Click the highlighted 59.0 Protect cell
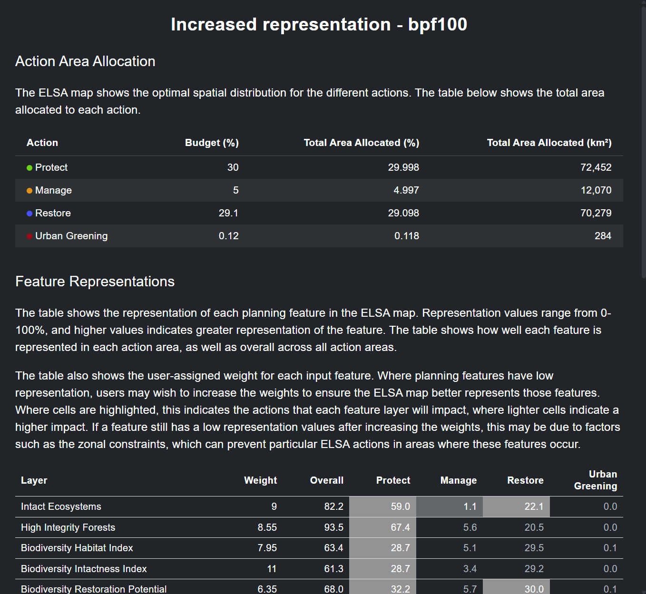 (x=383, y=506)
